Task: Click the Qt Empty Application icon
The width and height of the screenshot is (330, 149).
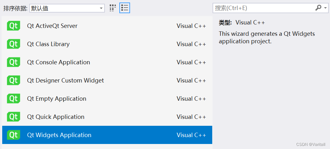Action: pyautogui.click(x=14, y=99)
